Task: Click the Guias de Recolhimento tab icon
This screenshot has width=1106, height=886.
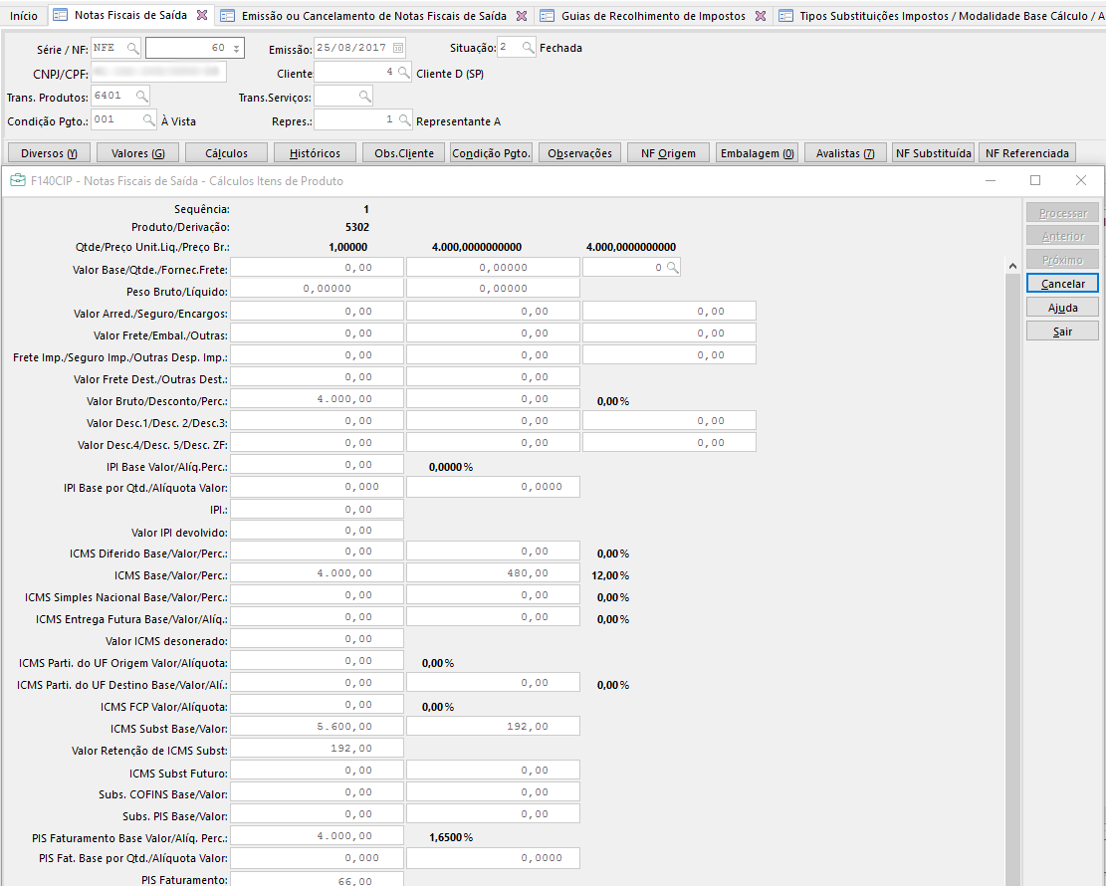Action: [x=548, y=16]
